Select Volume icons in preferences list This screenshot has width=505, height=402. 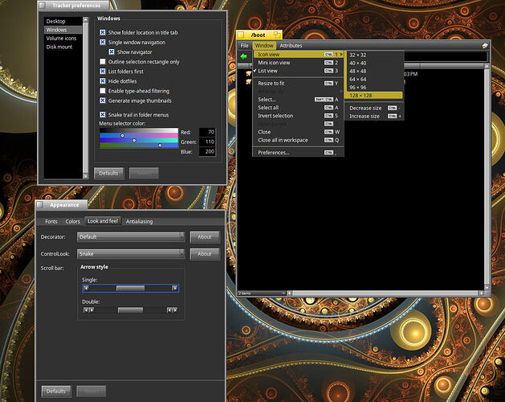[x=63, y=38]
